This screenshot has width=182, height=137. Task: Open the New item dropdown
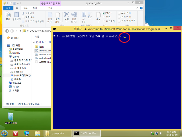90,13
